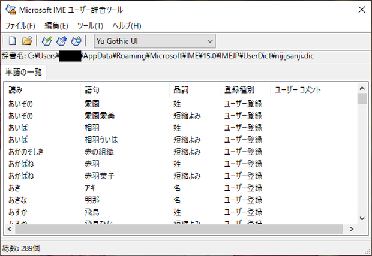This screenshot has height=256, width=372.
Task: Select the 単語の一覧 tab
Action: [23, 72]
